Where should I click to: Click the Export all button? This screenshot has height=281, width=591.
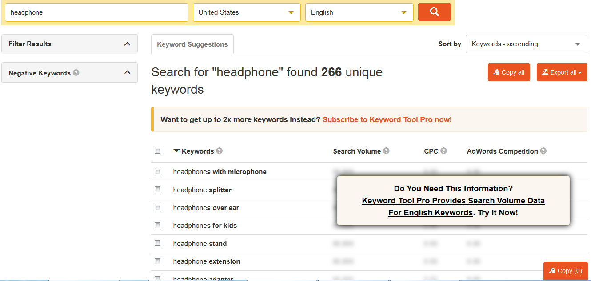(562, 72)
